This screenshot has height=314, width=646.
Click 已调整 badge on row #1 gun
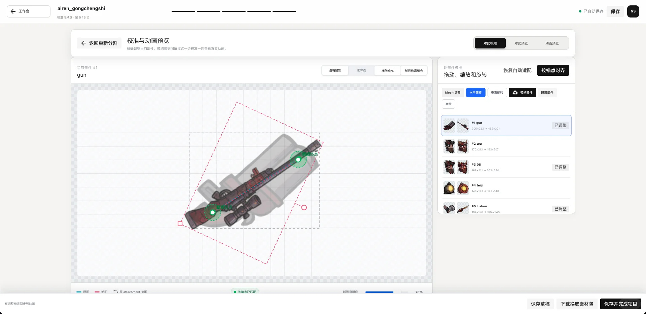[x=560, y=126]
